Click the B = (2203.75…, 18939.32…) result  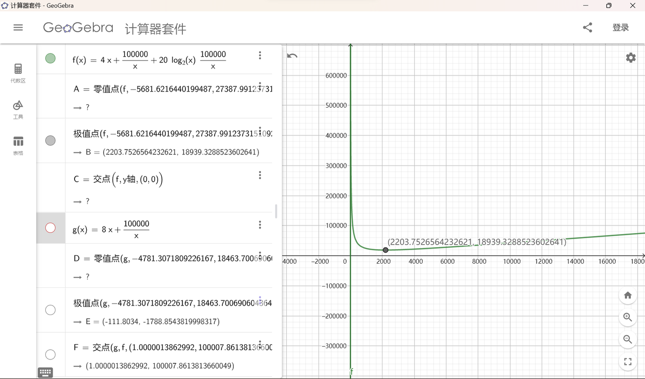[x=172, y=152]
